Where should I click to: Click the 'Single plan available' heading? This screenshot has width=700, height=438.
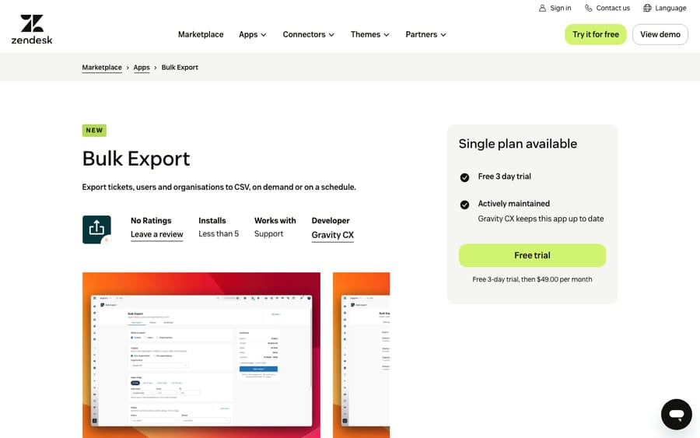[518, 144]
